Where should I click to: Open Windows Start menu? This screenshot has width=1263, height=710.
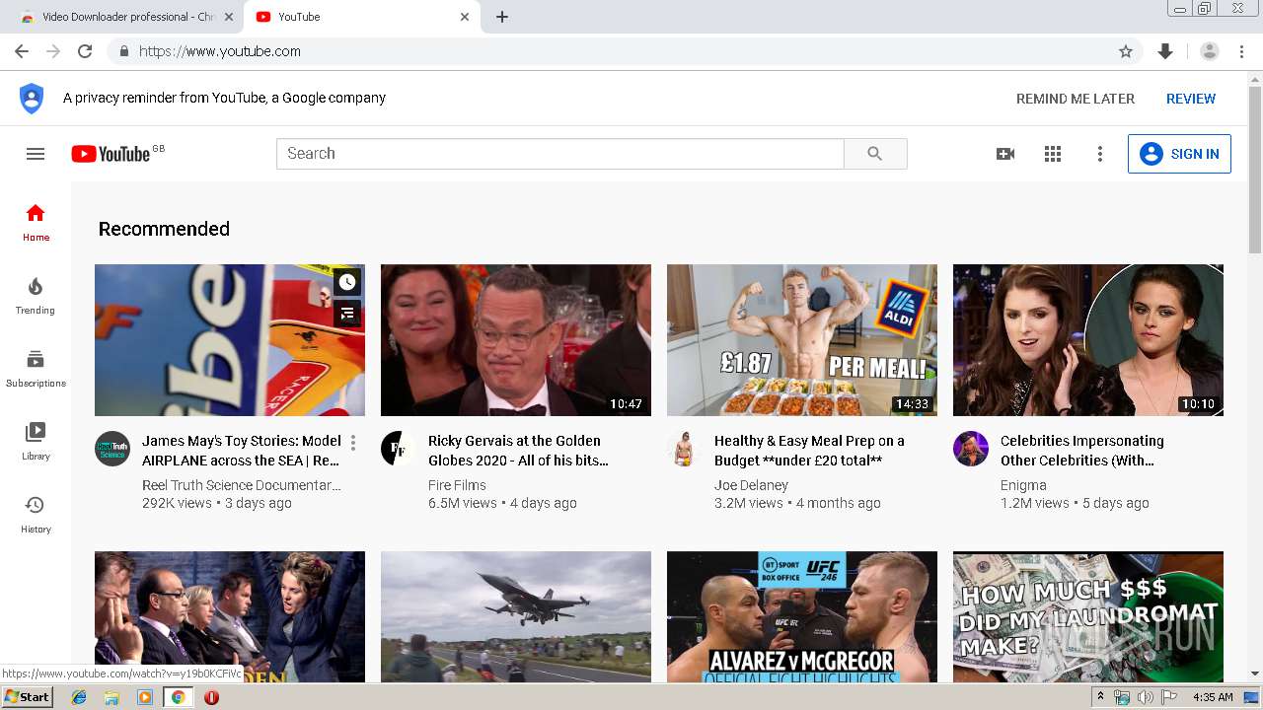[x=28, y=697]
